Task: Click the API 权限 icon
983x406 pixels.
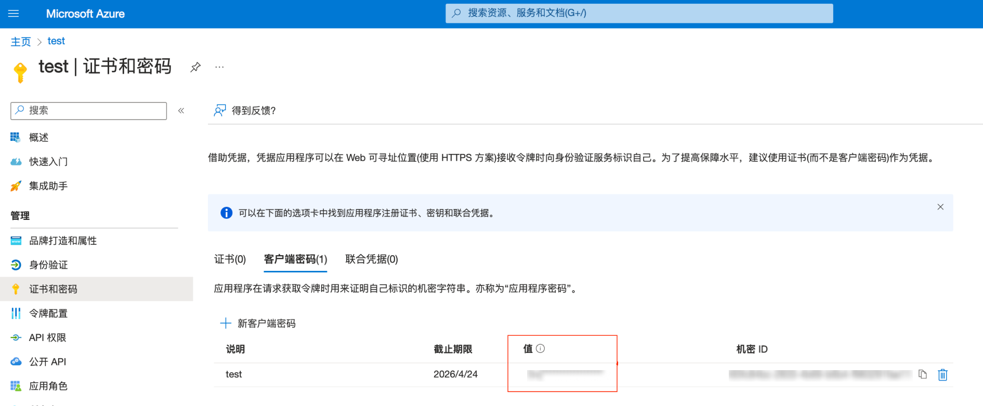Action: point(16,337)
